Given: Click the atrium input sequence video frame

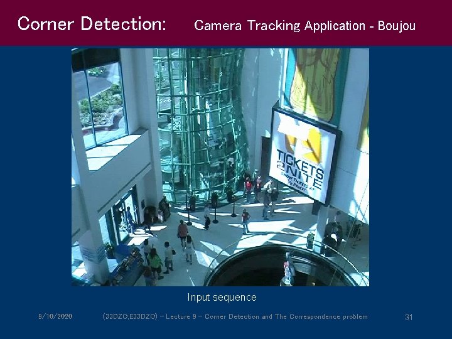Looking at the screenshot, I should point(220,167).
